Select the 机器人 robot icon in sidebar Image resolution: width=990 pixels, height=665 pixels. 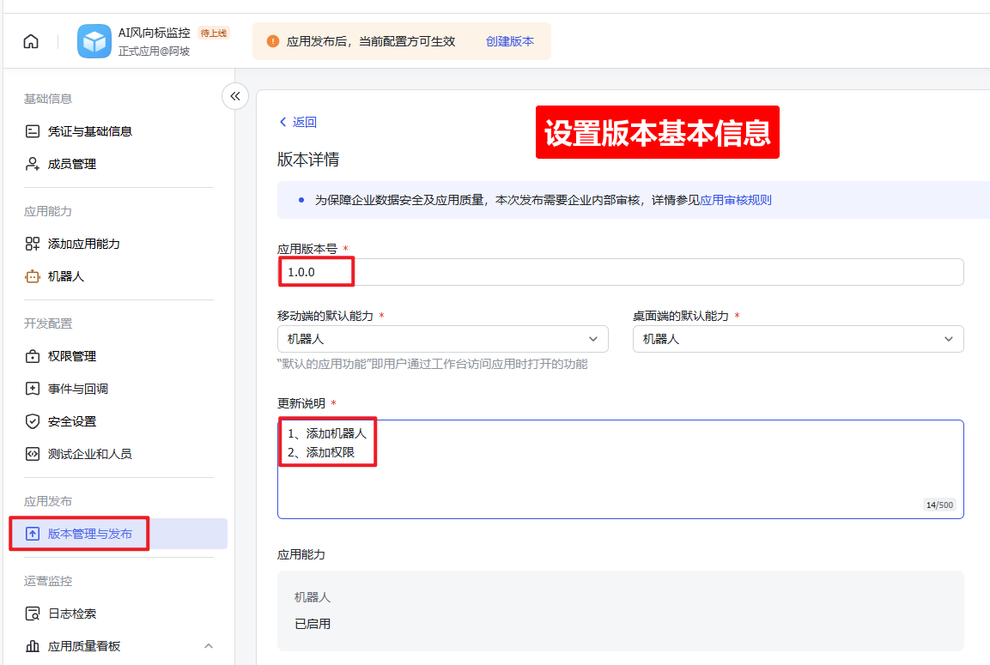(33, 276)
